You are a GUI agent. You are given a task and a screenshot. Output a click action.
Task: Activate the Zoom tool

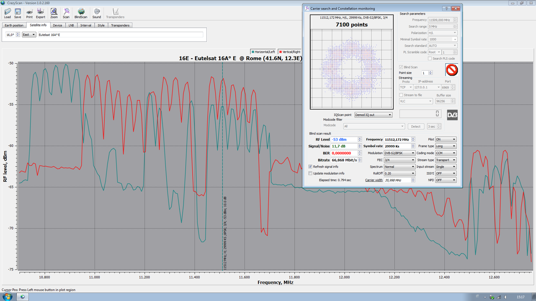[54, 13]
